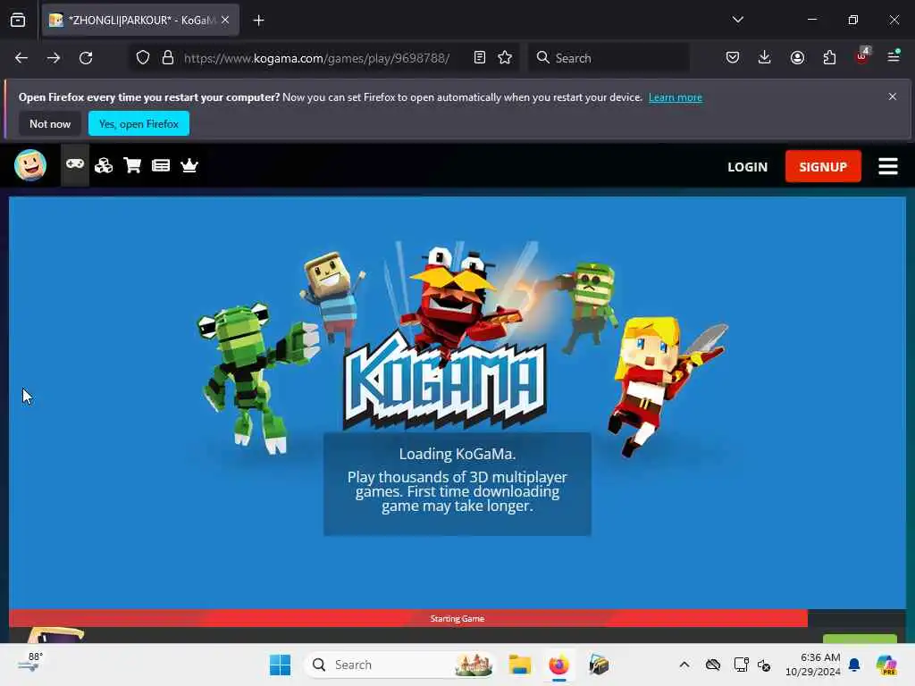Open the Windows Start menu
The width and height of the screenshot is (915, 686).
click(280, 665)
